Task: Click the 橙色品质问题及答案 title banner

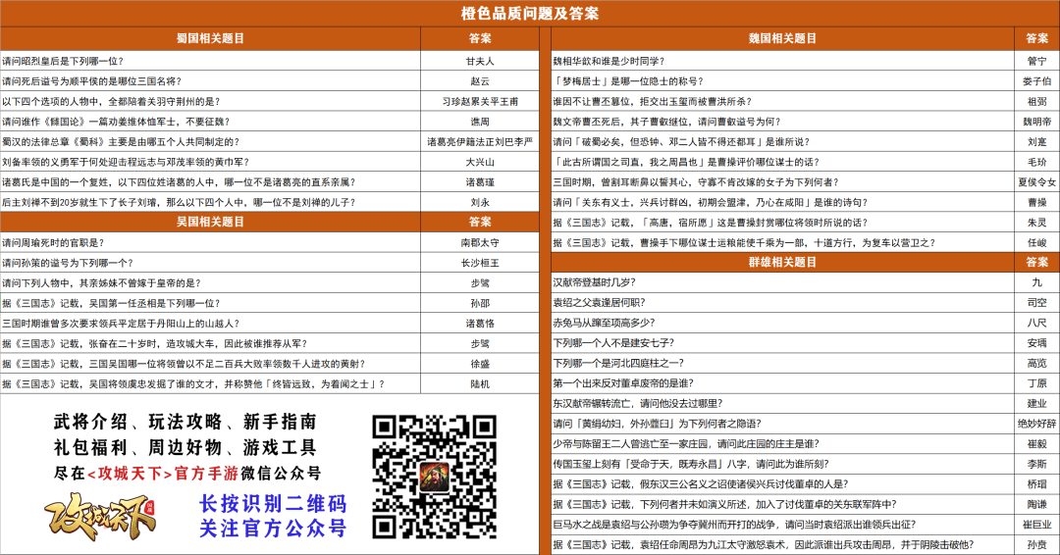Action: point(530,14)
